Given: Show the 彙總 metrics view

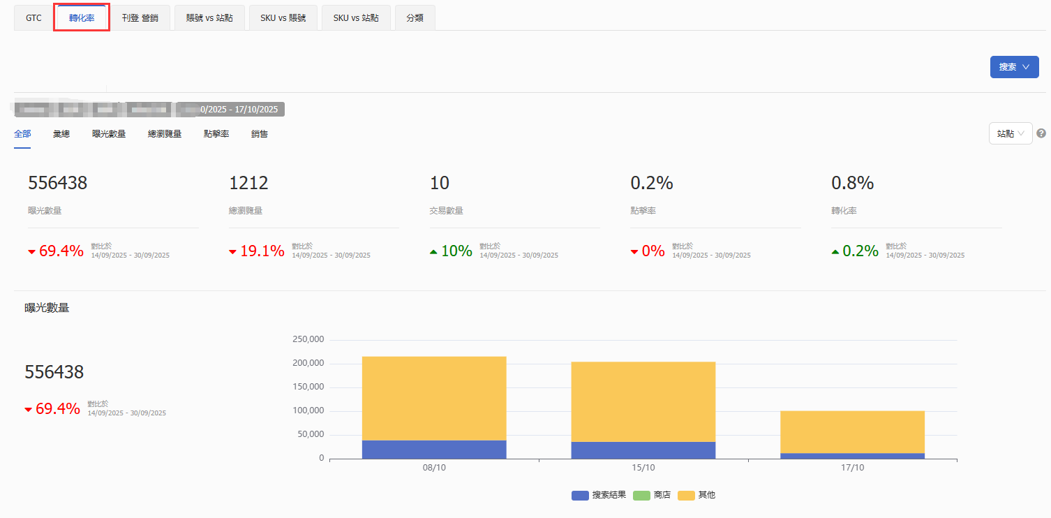Looking at the screenshot, I should [x=61, y=134].
